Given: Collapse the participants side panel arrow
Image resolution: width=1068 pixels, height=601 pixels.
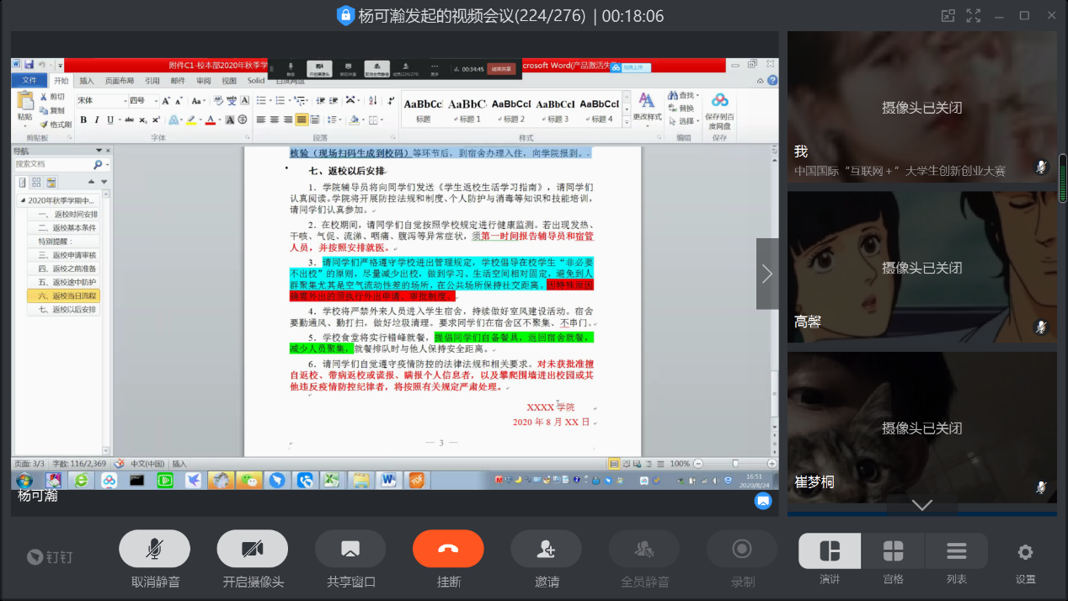Looking at the screenshot, I should click(767, 273).
